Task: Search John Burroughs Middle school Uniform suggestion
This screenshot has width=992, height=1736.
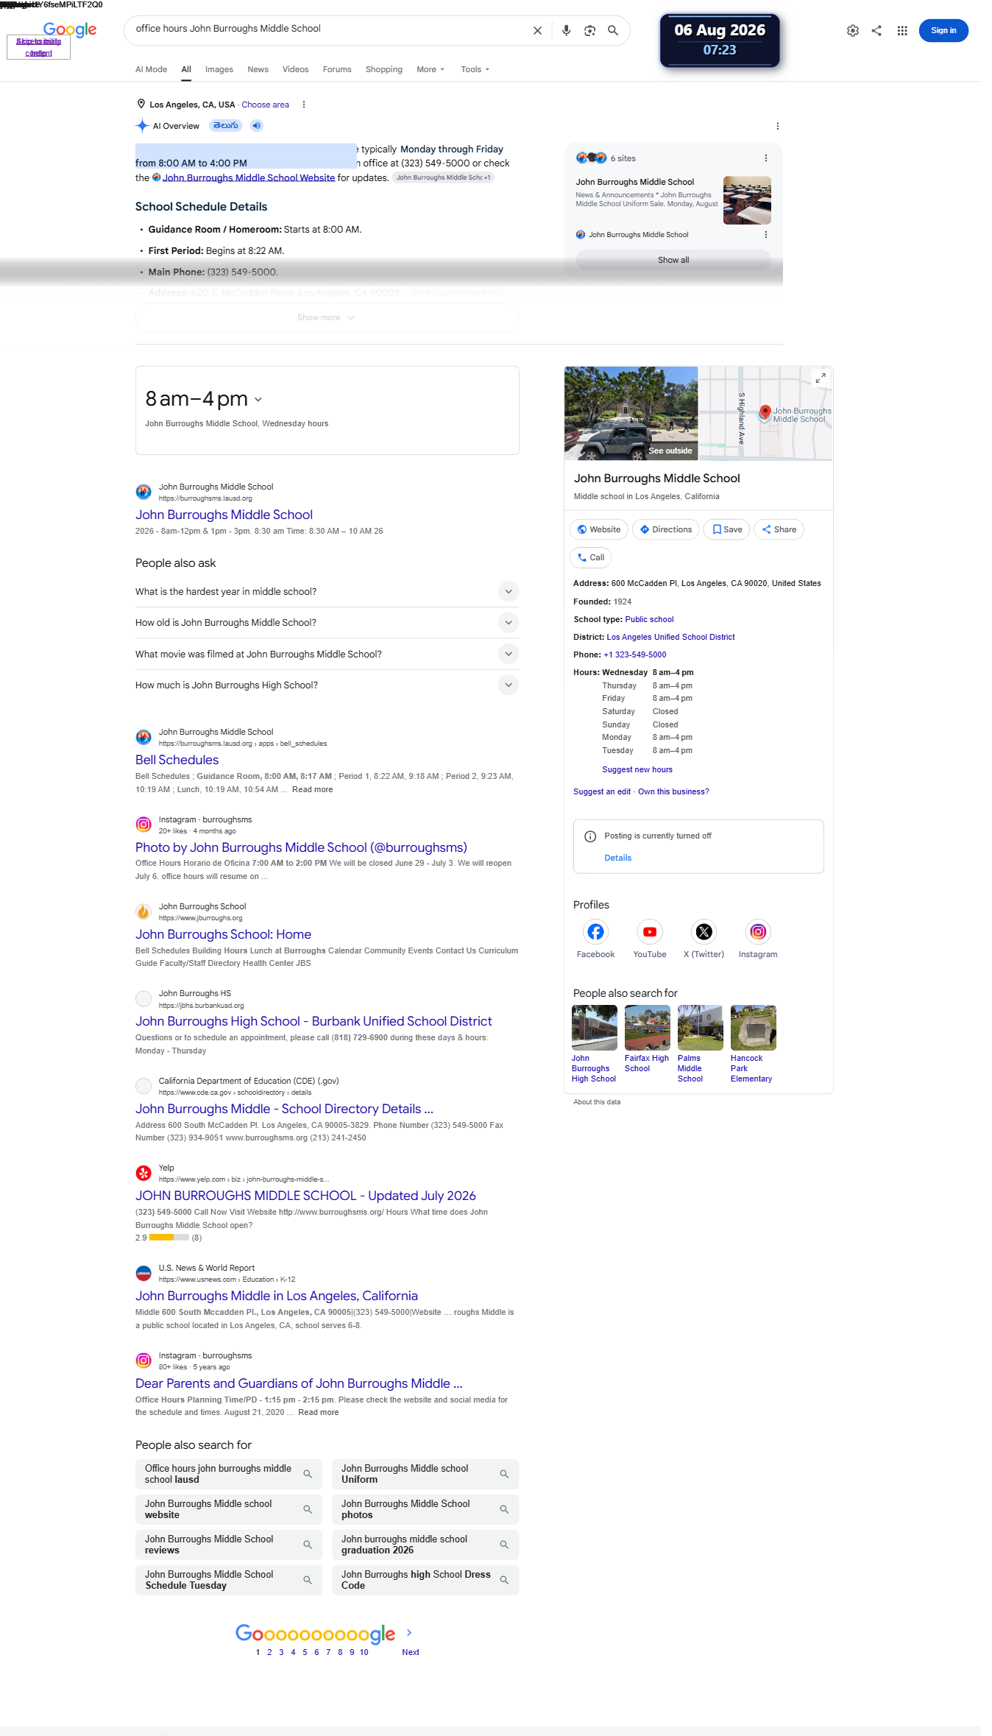Action: 425,1474
